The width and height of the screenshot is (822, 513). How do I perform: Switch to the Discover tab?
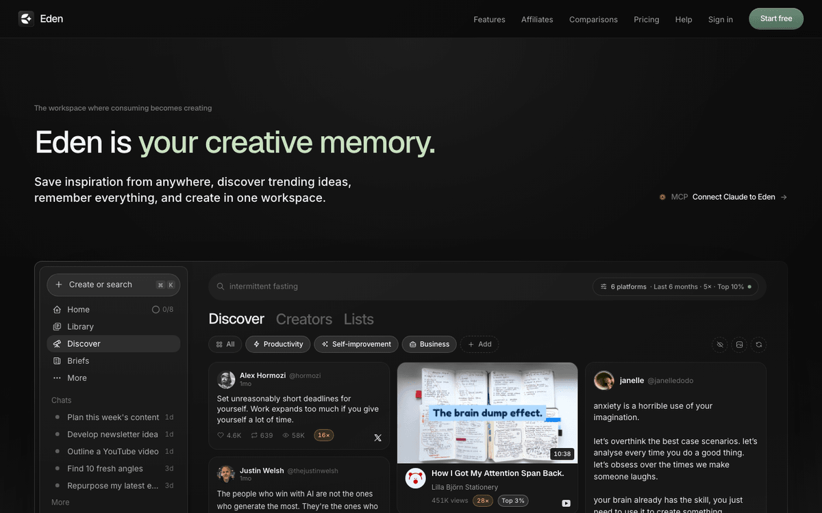point(236,319)
